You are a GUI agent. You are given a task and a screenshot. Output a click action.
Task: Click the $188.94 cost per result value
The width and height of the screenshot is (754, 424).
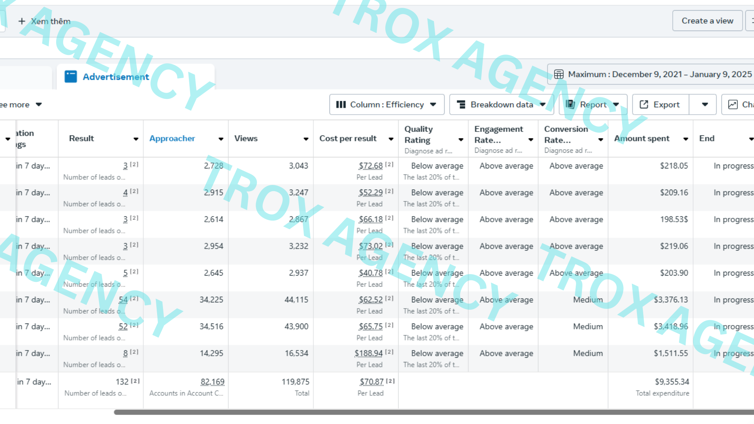[x=369, y=353]
